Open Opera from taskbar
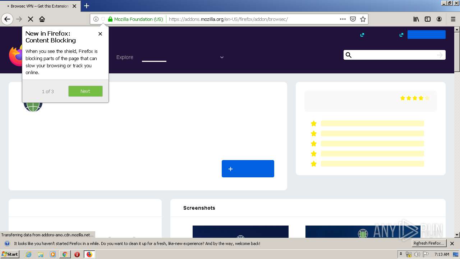Viewport: 460px width, 259px height. pyautogui.click(x=77, y=254)
